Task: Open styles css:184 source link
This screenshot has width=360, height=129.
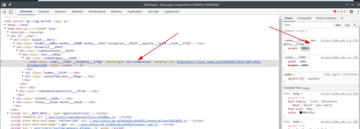Action: (339, 94)
